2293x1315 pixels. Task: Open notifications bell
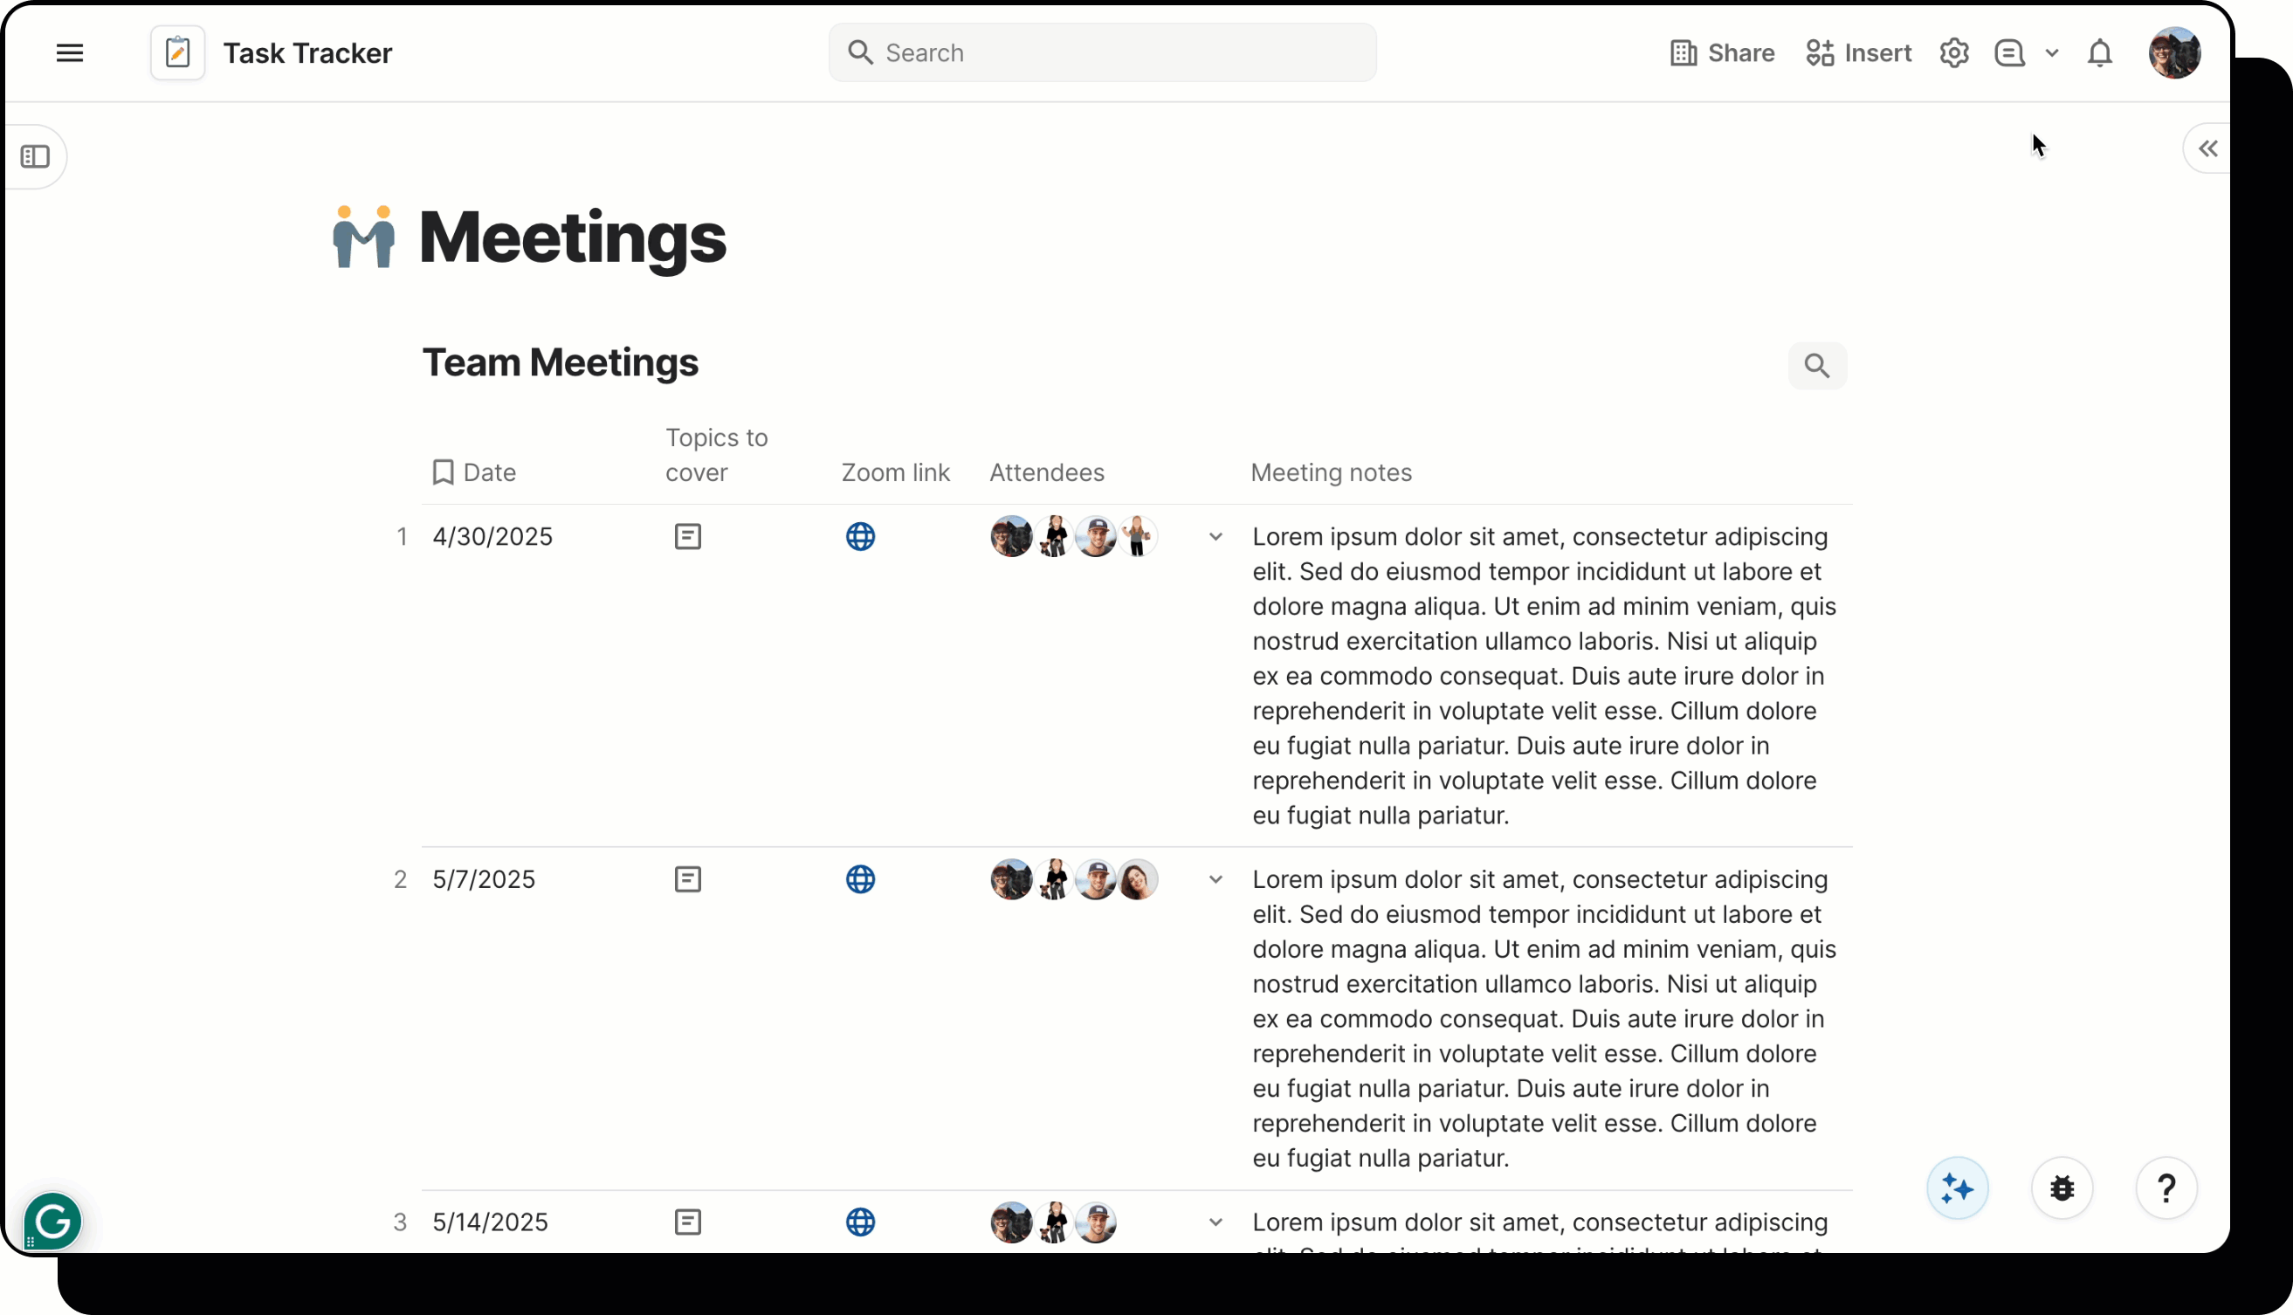pyautogui.click(x=2100, y=53)
